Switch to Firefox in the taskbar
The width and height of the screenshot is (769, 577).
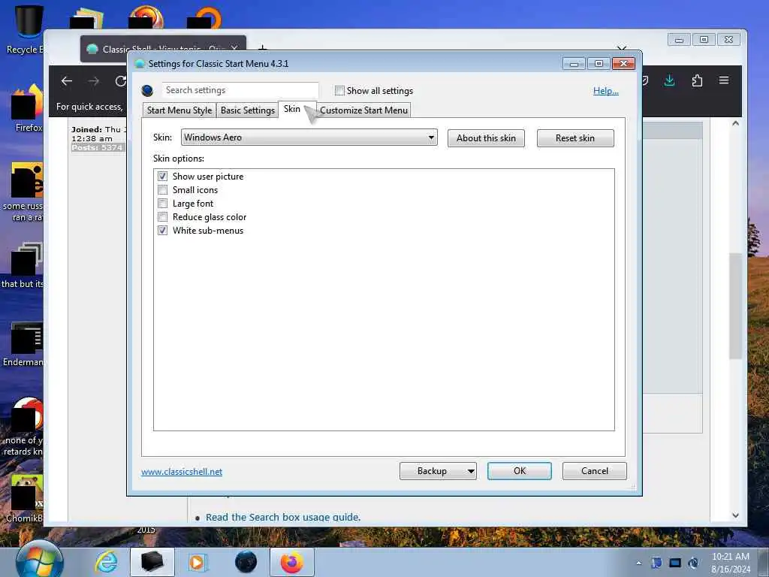[292, 562]
